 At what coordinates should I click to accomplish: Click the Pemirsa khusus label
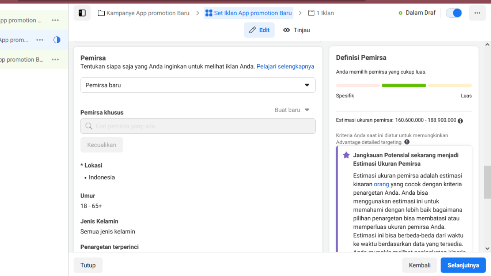tap(102, 112)
